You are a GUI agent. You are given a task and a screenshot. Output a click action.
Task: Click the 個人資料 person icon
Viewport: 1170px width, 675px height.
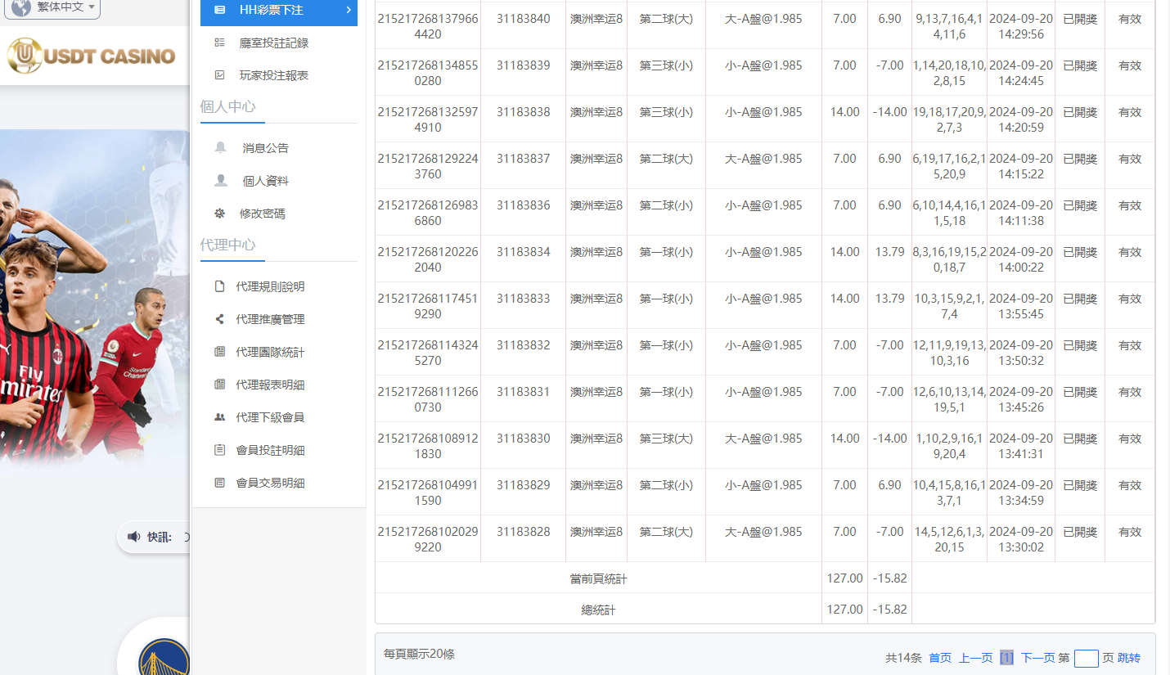click(x=218, y=180)
